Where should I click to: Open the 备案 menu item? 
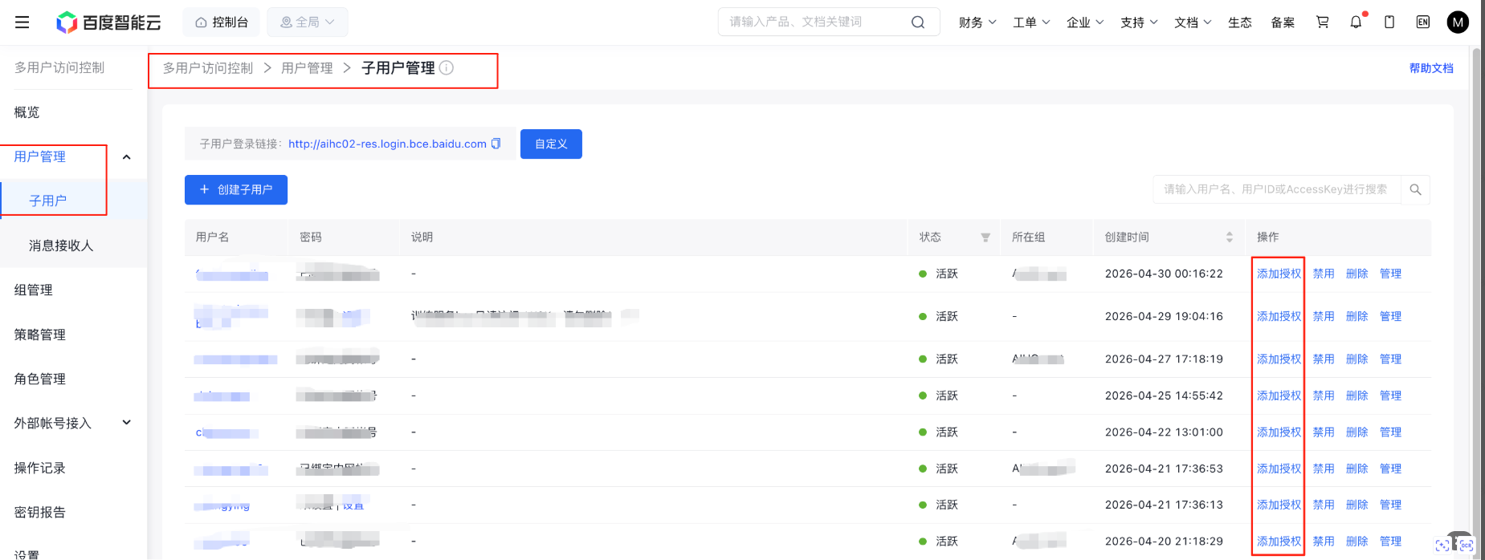(1283, 22)
